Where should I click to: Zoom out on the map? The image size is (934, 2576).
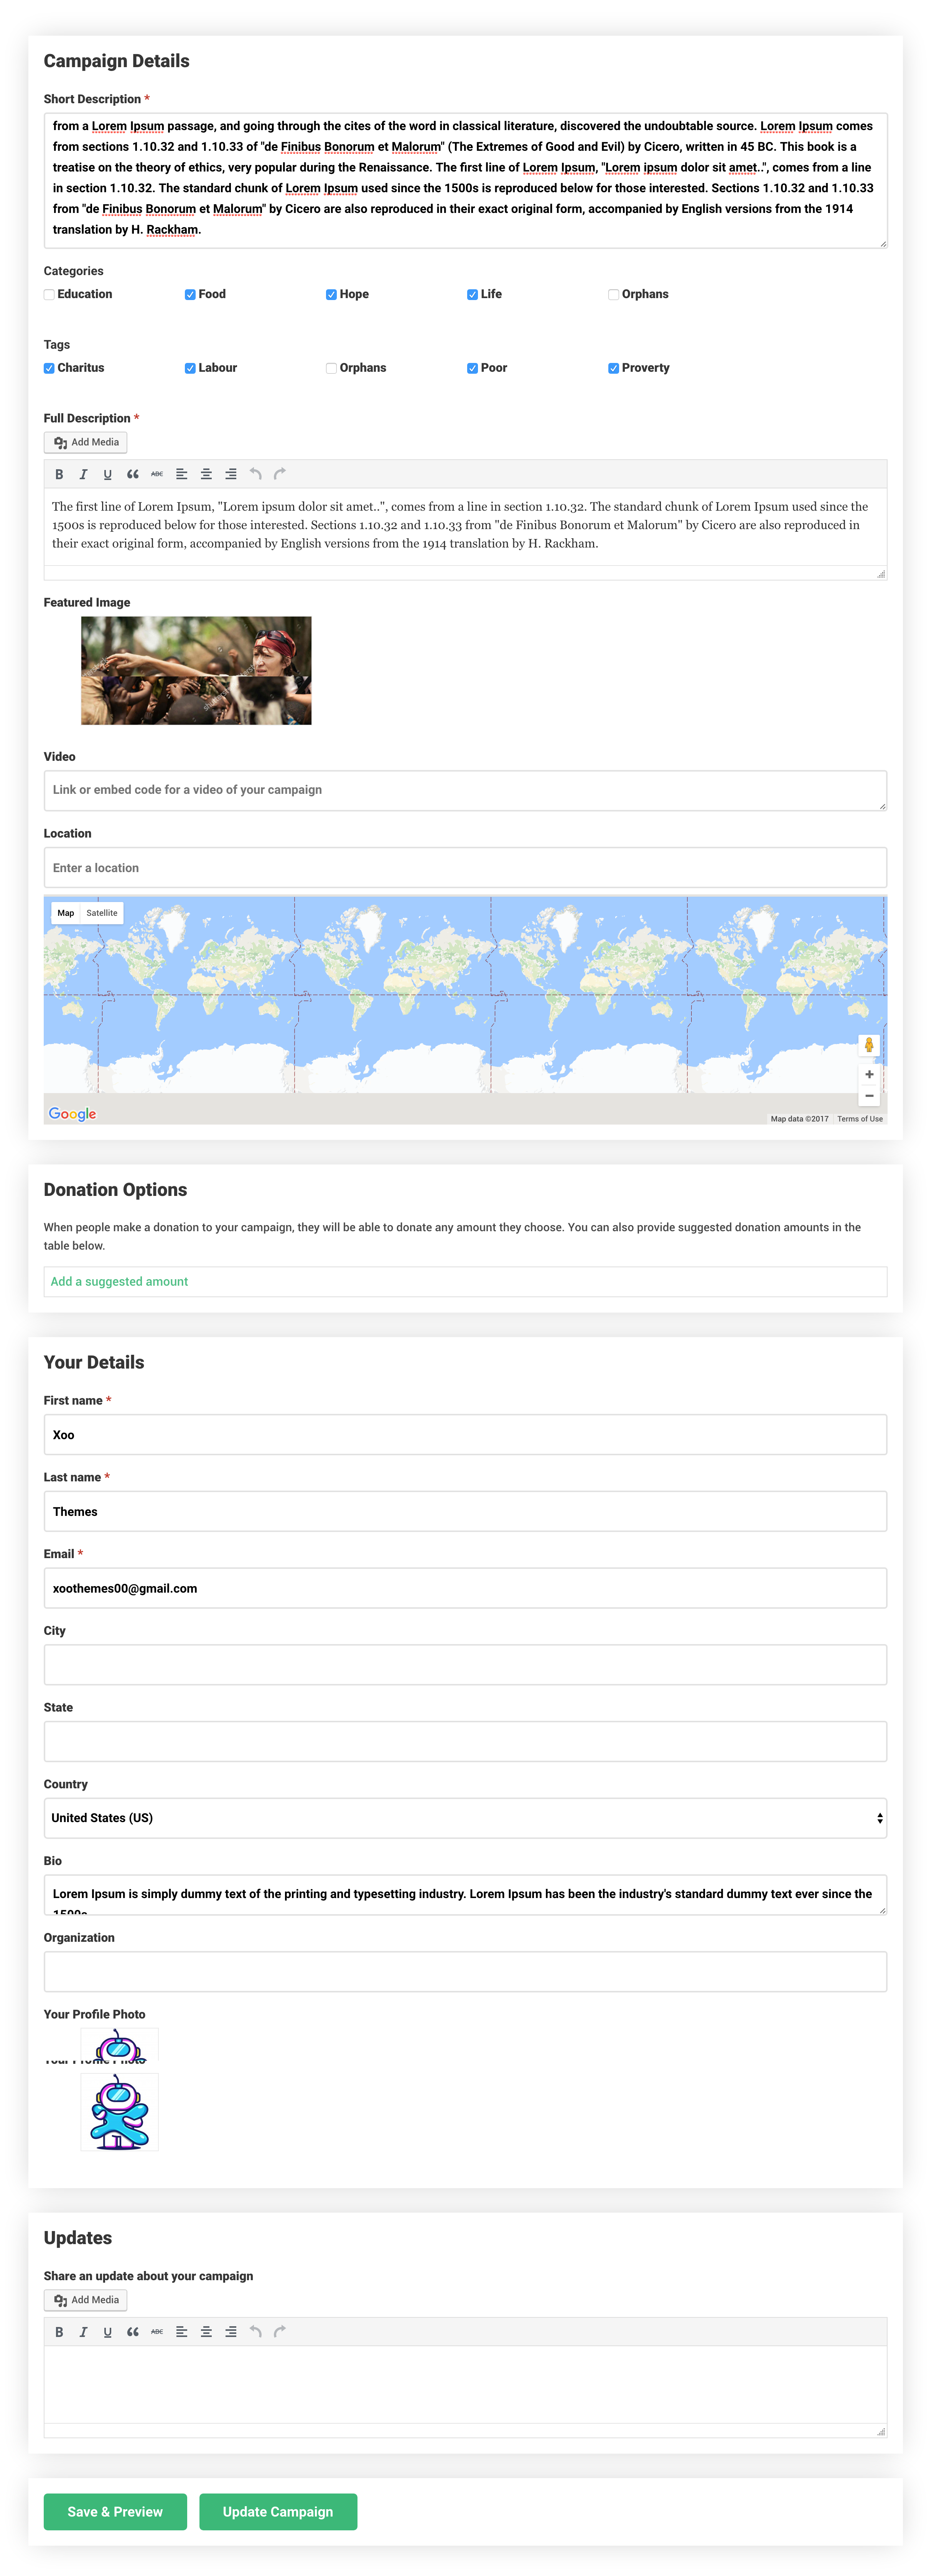tap(869, 1096)
